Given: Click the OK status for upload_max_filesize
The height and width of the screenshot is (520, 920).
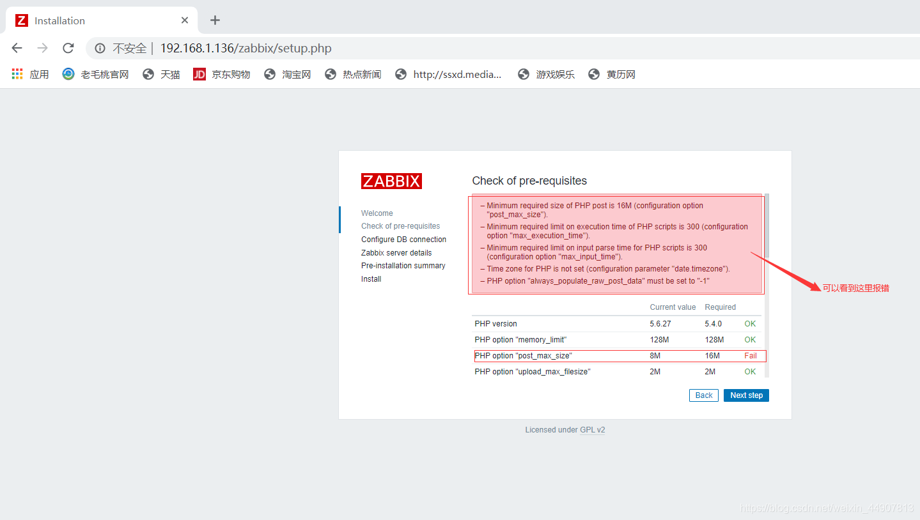Looking at the screenshot, I should (750, 372).
